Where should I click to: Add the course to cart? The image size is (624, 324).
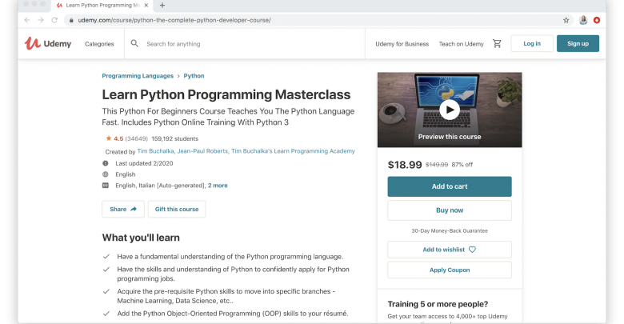tap(450, 186)
